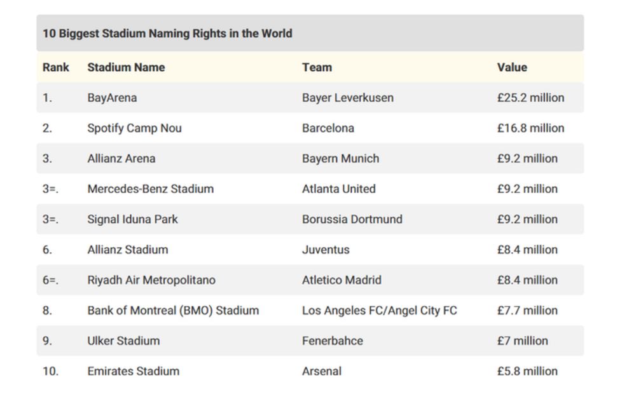Select the £5.8 million value

point(527,371)
